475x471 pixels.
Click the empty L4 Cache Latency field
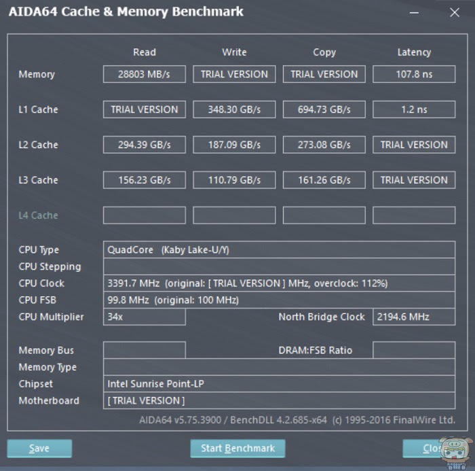(x=414, y=215)
